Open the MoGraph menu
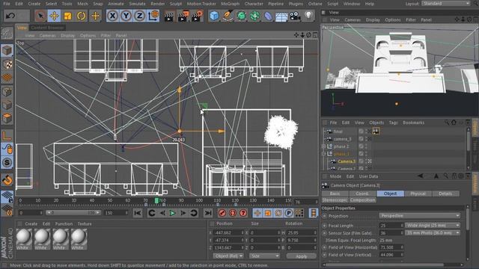Screen dimensions: 479x269 (230, 4)
